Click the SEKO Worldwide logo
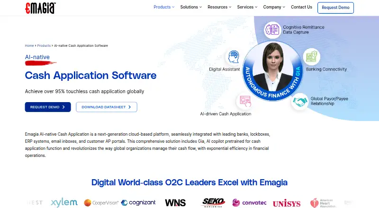 (x=213, y=202)
